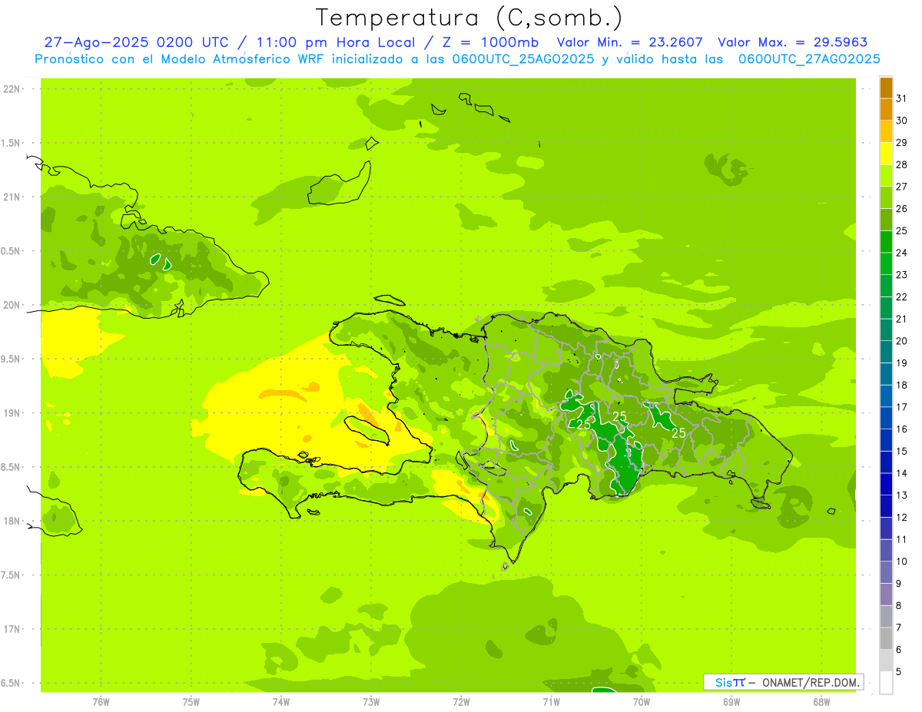
Task: Click the '68W' longitude label
Action: pos(821,702)
